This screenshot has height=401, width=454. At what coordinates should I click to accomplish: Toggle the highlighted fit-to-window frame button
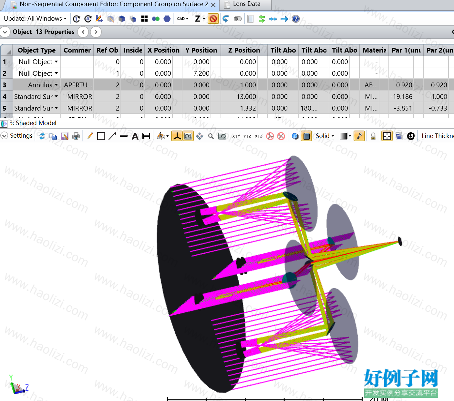click(x=387, y=136)
